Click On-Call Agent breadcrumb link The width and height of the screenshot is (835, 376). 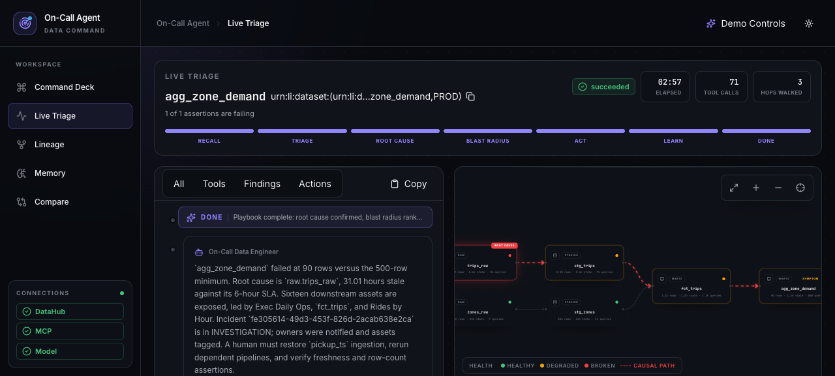(183, 23)
